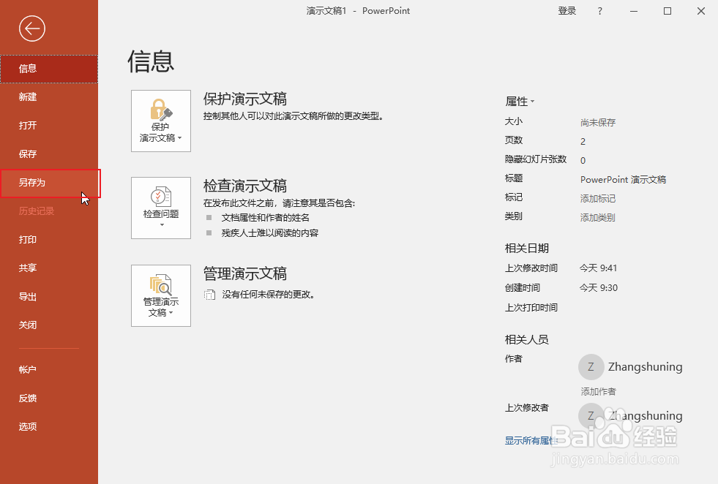Screen dimensions: 718x484
Task: Click the 添加作者 field
Action: tap(599, 392)
